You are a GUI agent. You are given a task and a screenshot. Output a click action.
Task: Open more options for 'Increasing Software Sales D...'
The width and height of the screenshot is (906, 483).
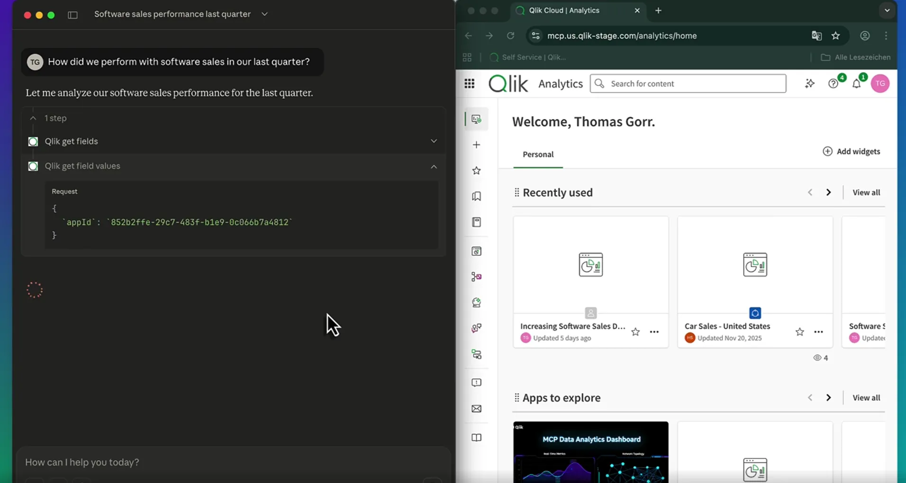pos(654,332)
